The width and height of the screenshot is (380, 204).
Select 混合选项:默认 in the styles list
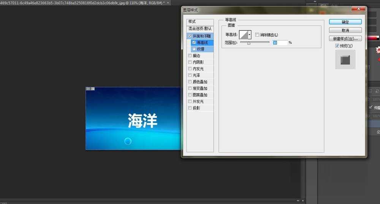200,29
